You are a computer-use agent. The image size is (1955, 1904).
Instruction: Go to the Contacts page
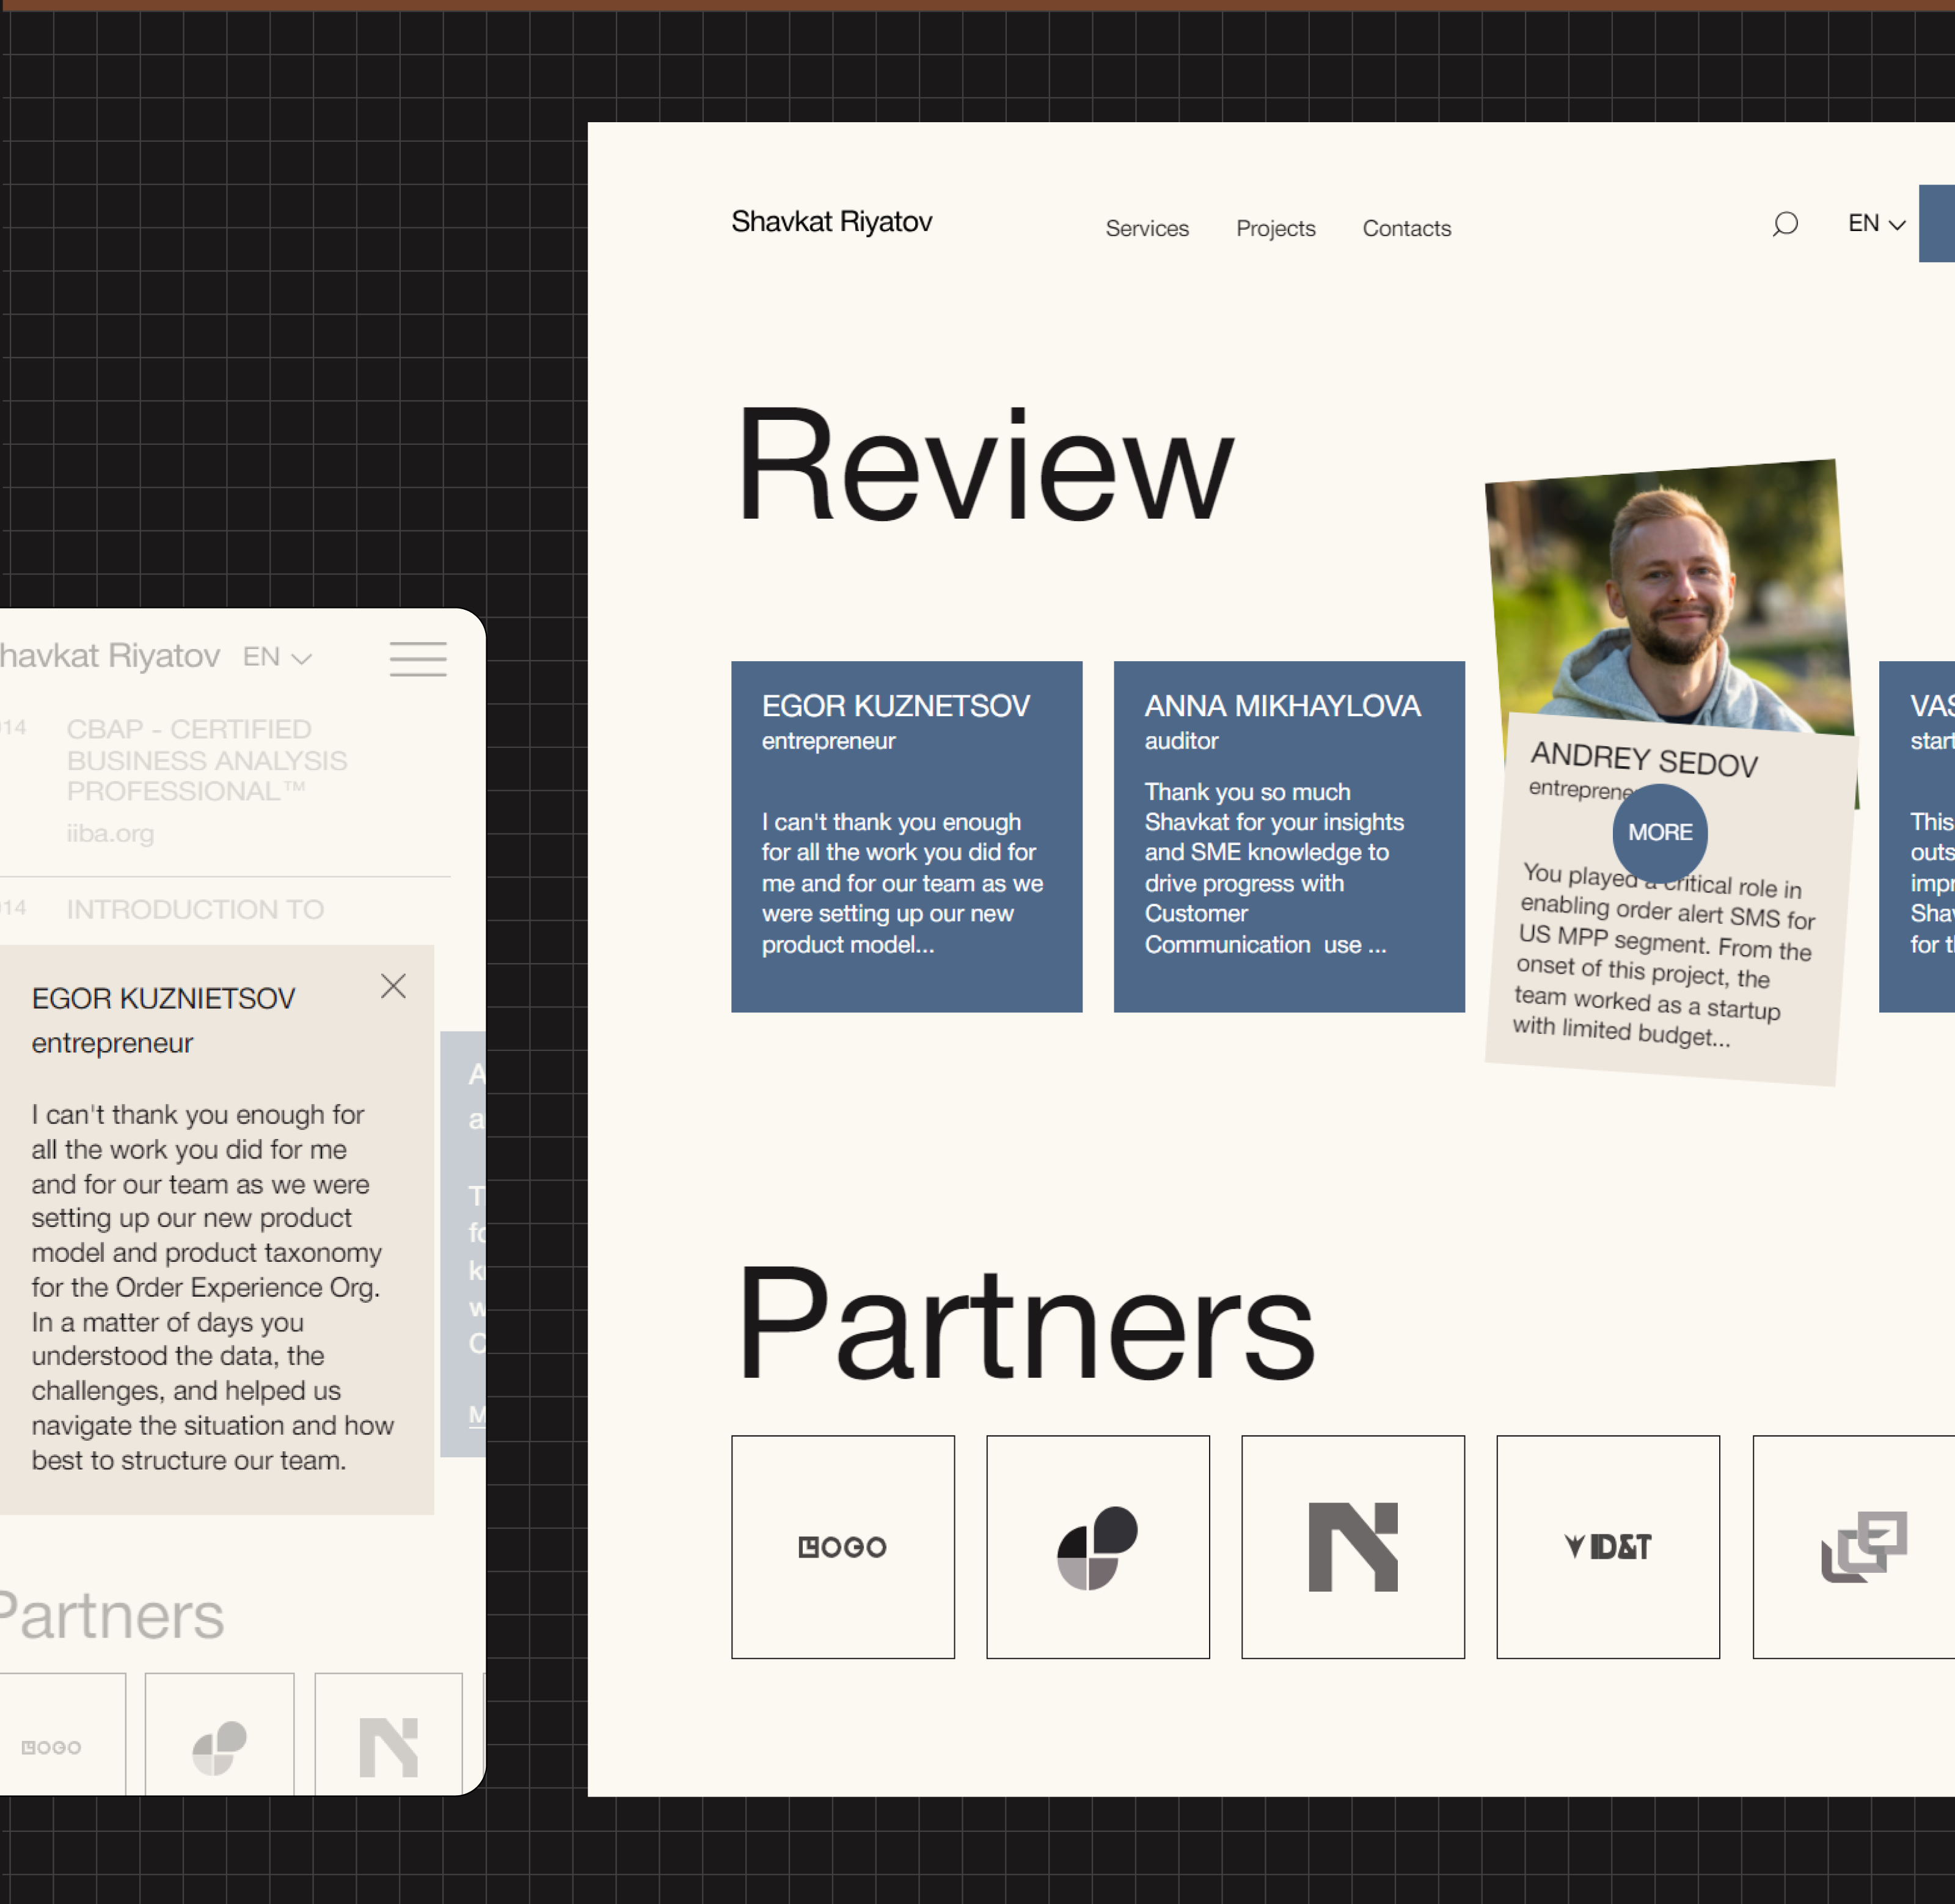click(1406, 229)
